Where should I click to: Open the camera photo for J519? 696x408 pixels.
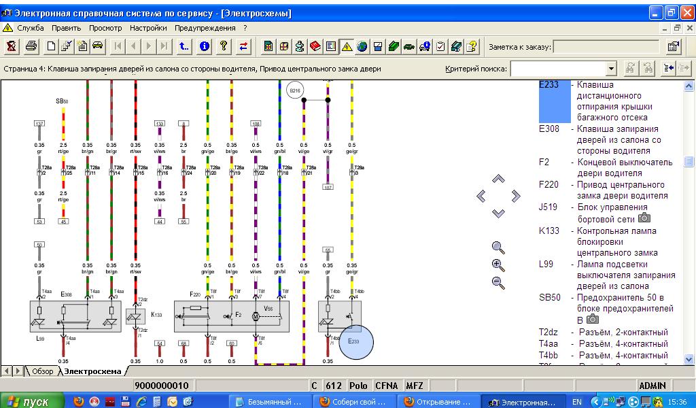tap(644, 218)
